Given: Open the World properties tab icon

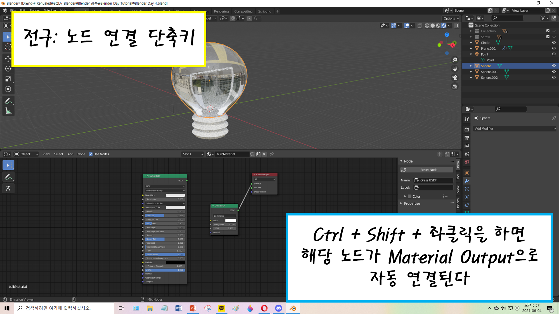Looking at the screenshot, I should point(466,162).
